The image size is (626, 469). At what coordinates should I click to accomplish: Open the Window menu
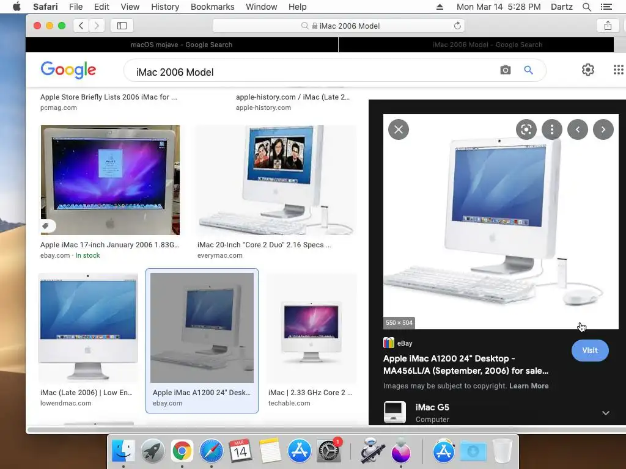[261, 7]
